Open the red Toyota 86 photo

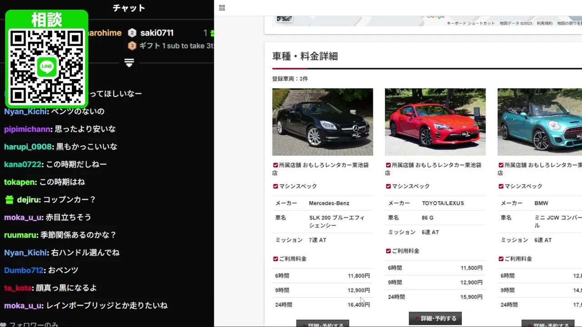(x=435, y=122)
